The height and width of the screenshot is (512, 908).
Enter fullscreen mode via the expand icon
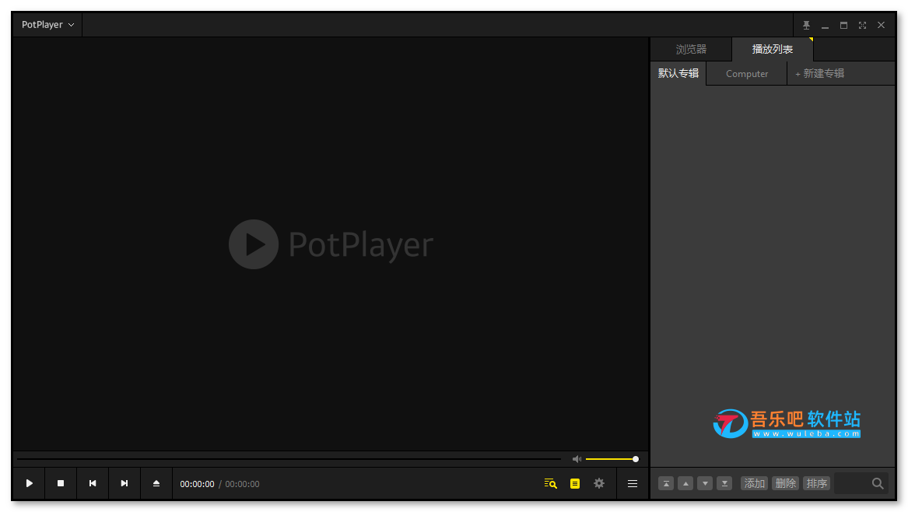click(862, 26)
